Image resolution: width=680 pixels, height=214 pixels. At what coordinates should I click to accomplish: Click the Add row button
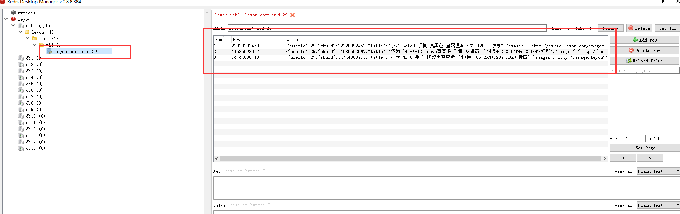pyautogui.click(x=645, y=40)
